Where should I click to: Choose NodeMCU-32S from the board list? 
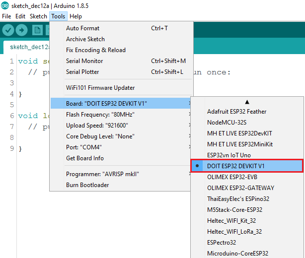click(227, 122)
